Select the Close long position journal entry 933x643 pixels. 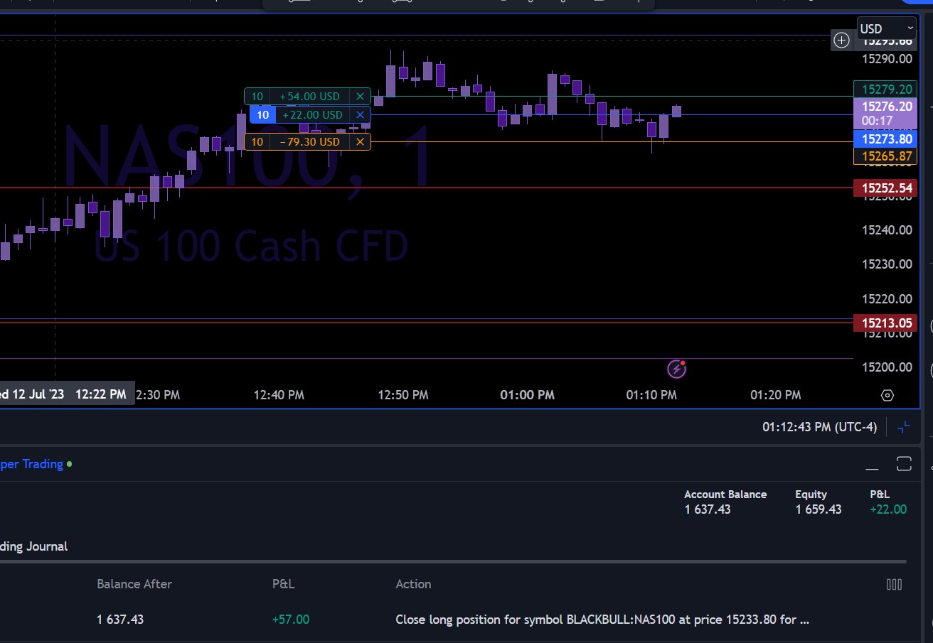click(x=602, y=620)
